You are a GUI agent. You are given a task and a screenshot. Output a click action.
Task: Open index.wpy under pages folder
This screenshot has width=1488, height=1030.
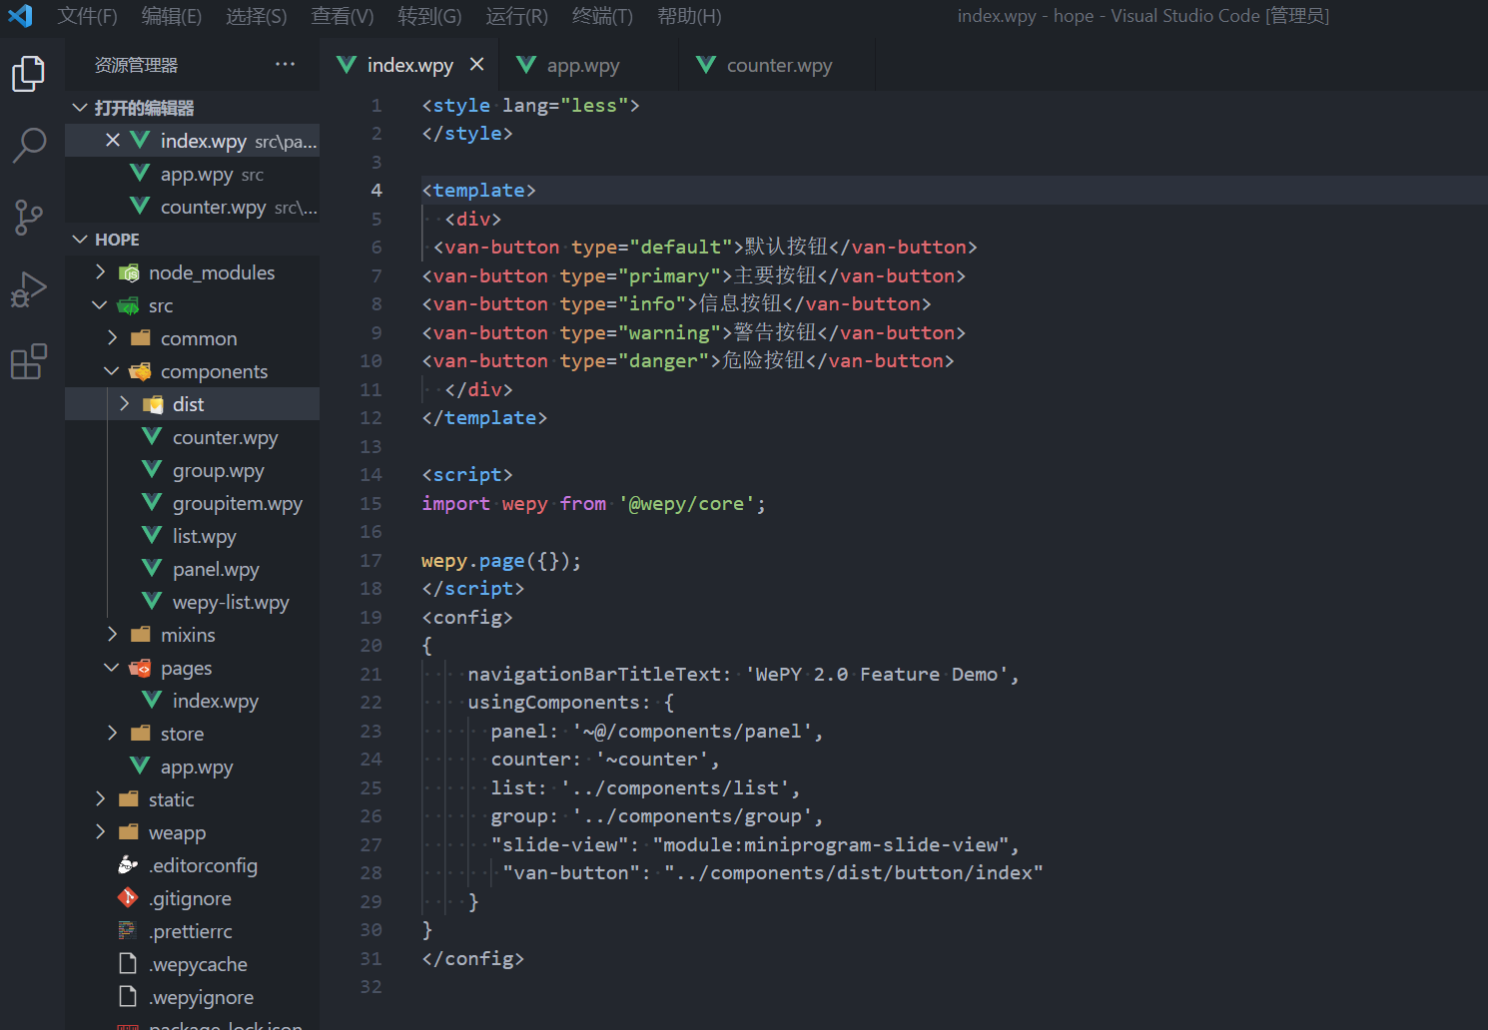[192, 701]
